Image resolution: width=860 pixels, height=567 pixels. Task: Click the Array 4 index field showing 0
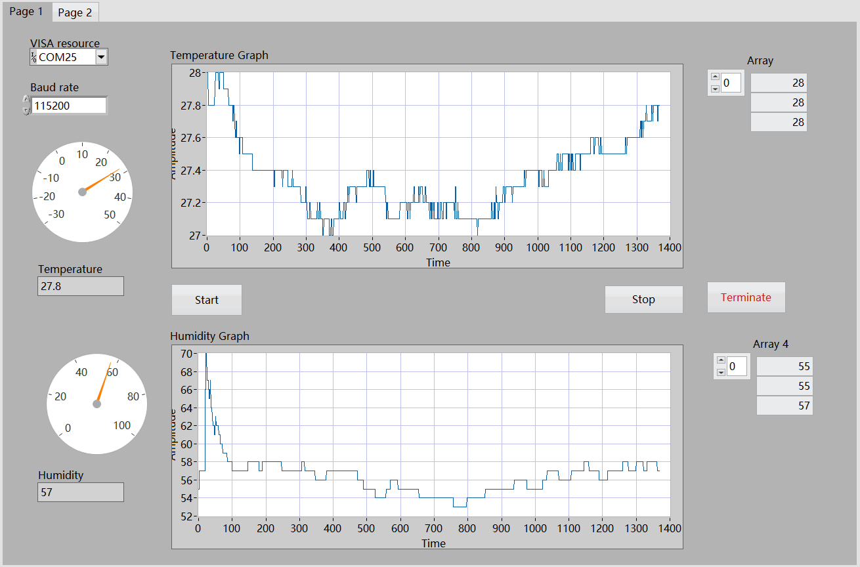pyautogui.click(x=738, y=366)
